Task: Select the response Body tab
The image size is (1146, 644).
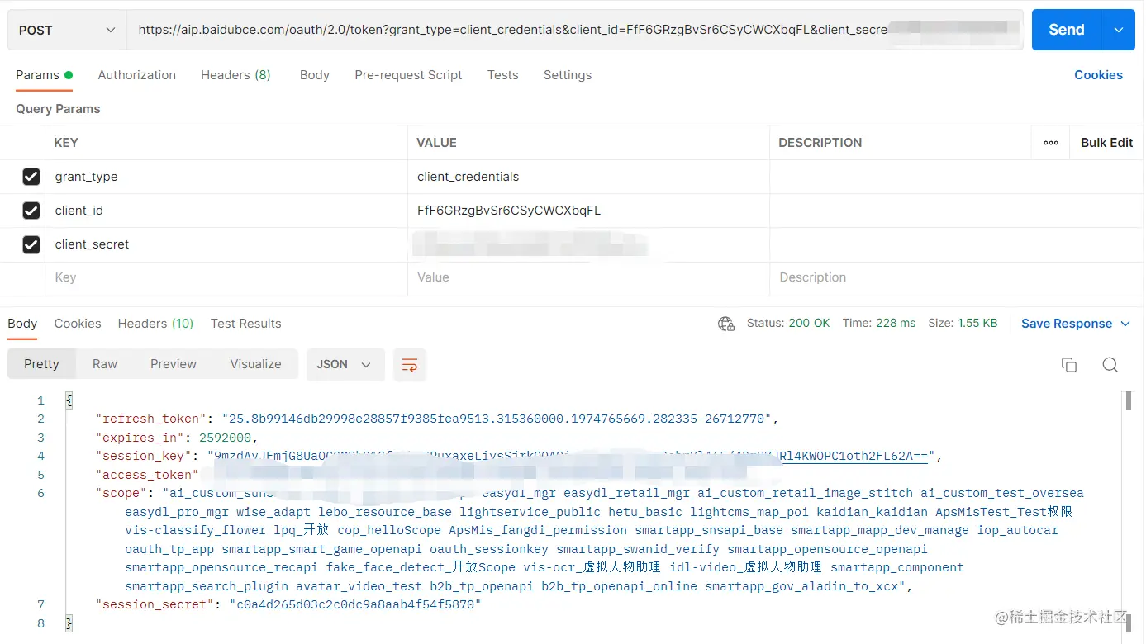Action: click(x=22, y=324)
